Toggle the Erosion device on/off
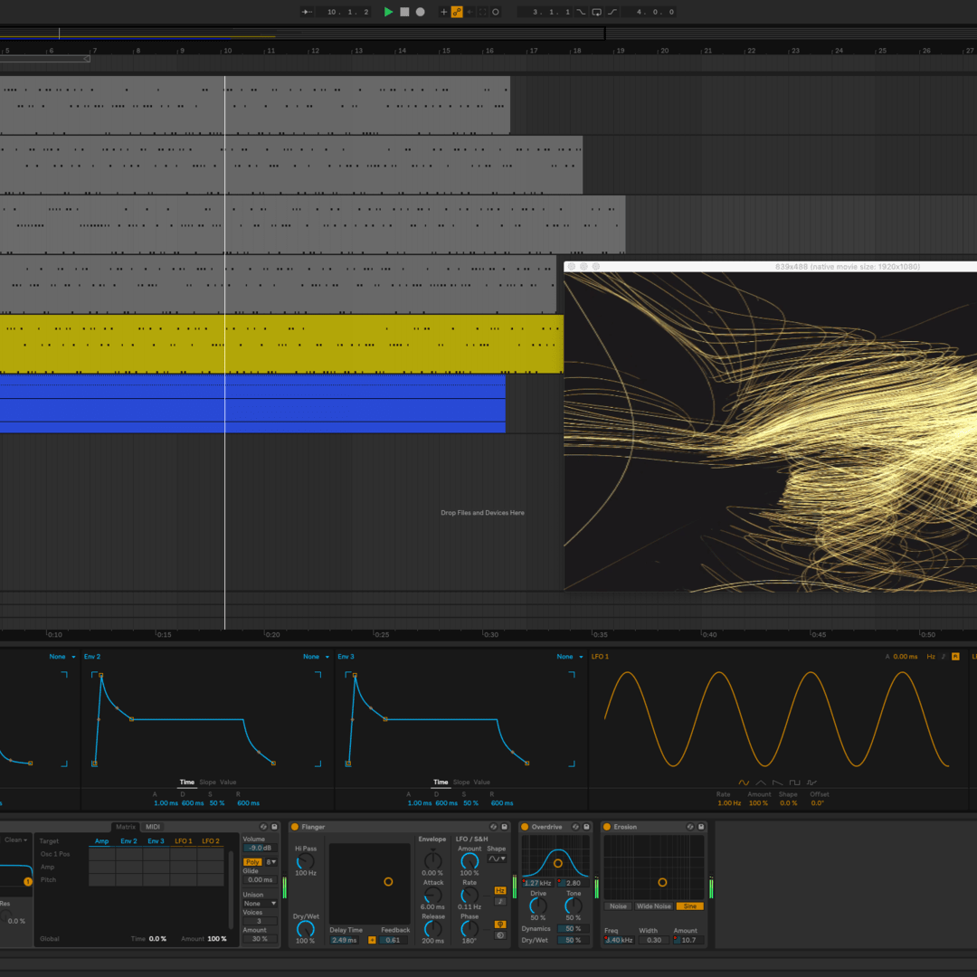This screenshot has width=977, height=977. (607, 827)
